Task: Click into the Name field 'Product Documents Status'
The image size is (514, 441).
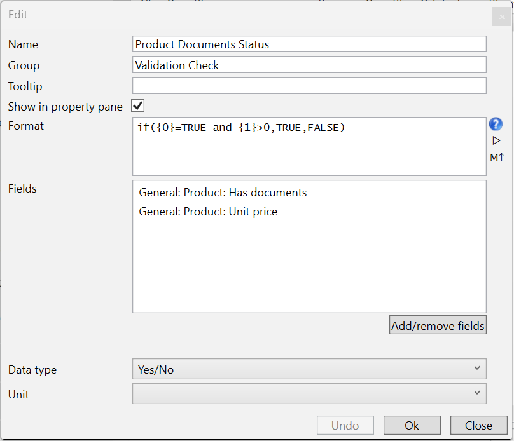Action: pyautogui.click(x=309, y=44)
